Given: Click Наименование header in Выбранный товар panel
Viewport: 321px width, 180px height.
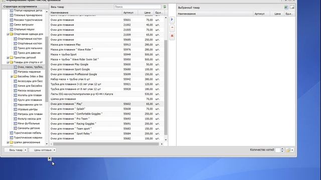Looking at the screenshot, I should click(x=215, y=14).
